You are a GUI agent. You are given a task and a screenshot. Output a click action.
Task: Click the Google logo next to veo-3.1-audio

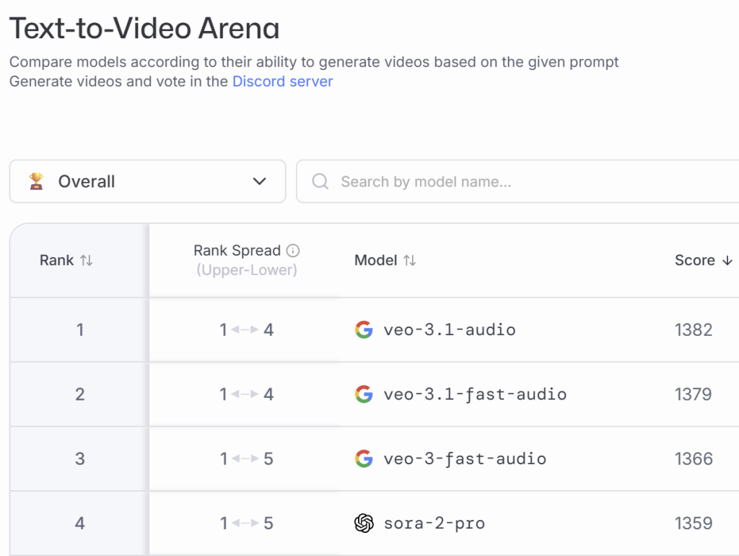point(364,330)
